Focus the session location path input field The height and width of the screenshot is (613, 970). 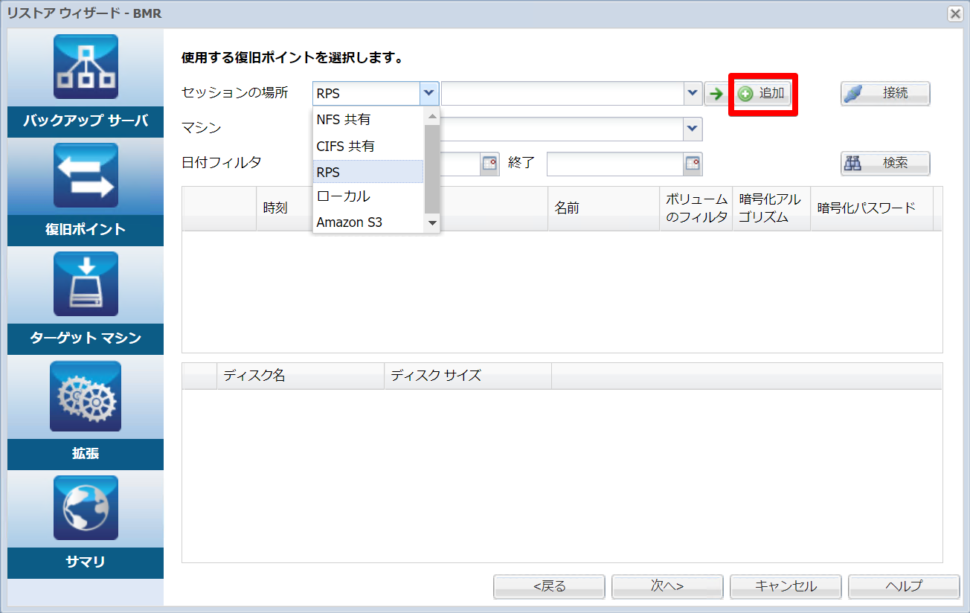562,94
